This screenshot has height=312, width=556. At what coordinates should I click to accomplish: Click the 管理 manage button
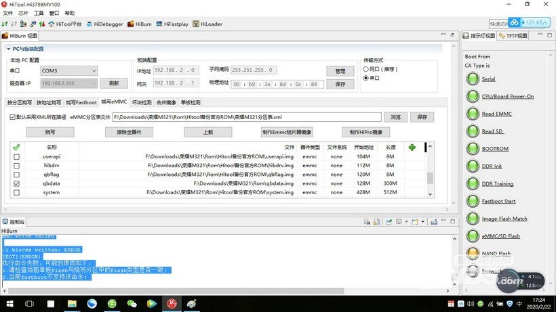340,71
